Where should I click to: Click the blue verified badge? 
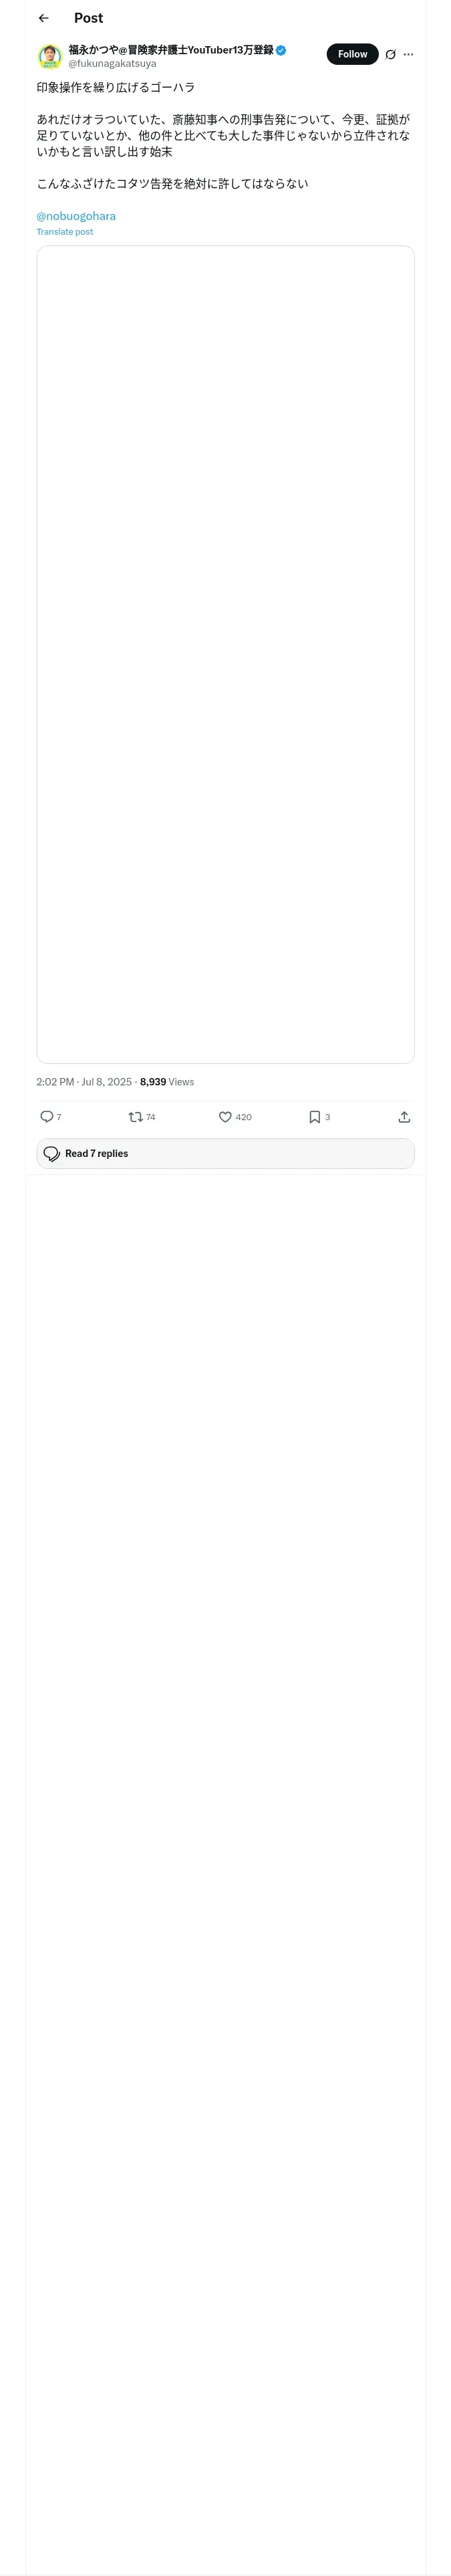click(281, 50)
